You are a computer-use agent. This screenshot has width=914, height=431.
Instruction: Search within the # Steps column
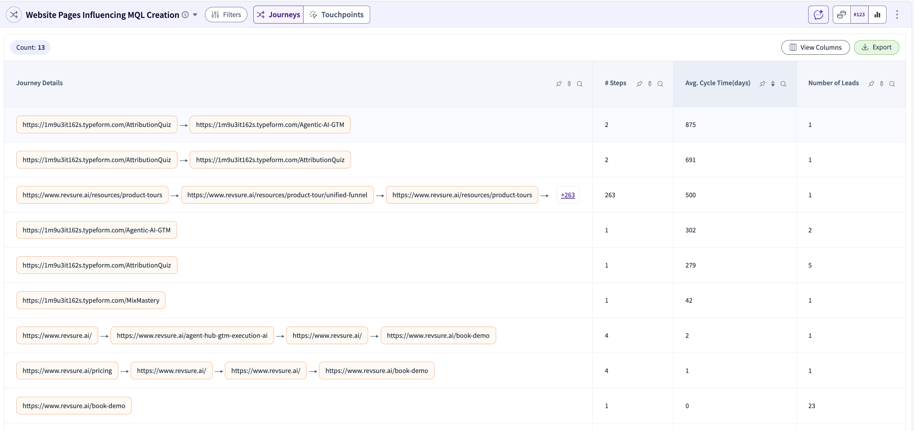tap(660, 84)
